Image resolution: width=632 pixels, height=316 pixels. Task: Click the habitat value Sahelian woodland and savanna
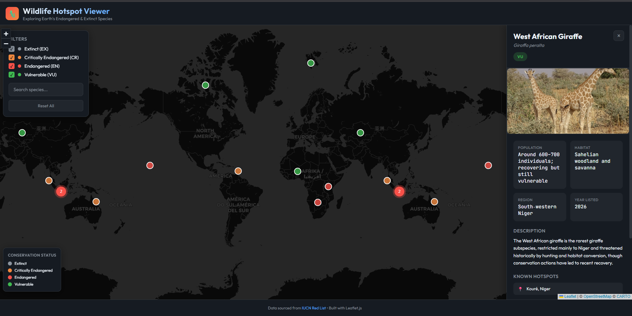pyautogui.click(x=592, y=161)
